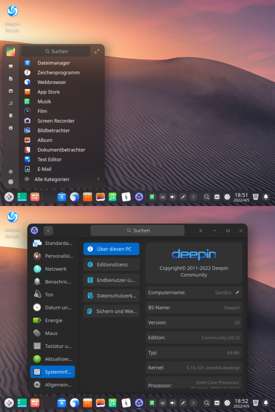
Task: Select Standarda... in settings sidebar
Action: [x=52, y=243]
